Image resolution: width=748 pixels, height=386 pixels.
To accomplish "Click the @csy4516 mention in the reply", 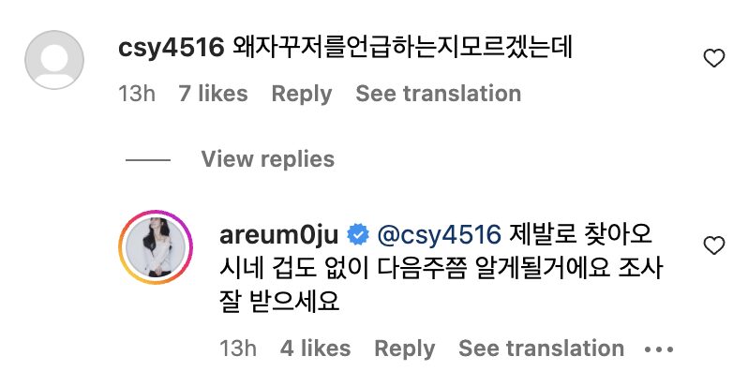I will click(x=439, y=235).
